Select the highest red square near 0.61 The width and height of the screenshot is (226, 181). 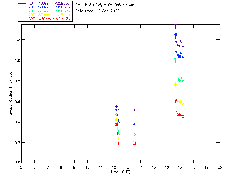(x=175, y=100)
